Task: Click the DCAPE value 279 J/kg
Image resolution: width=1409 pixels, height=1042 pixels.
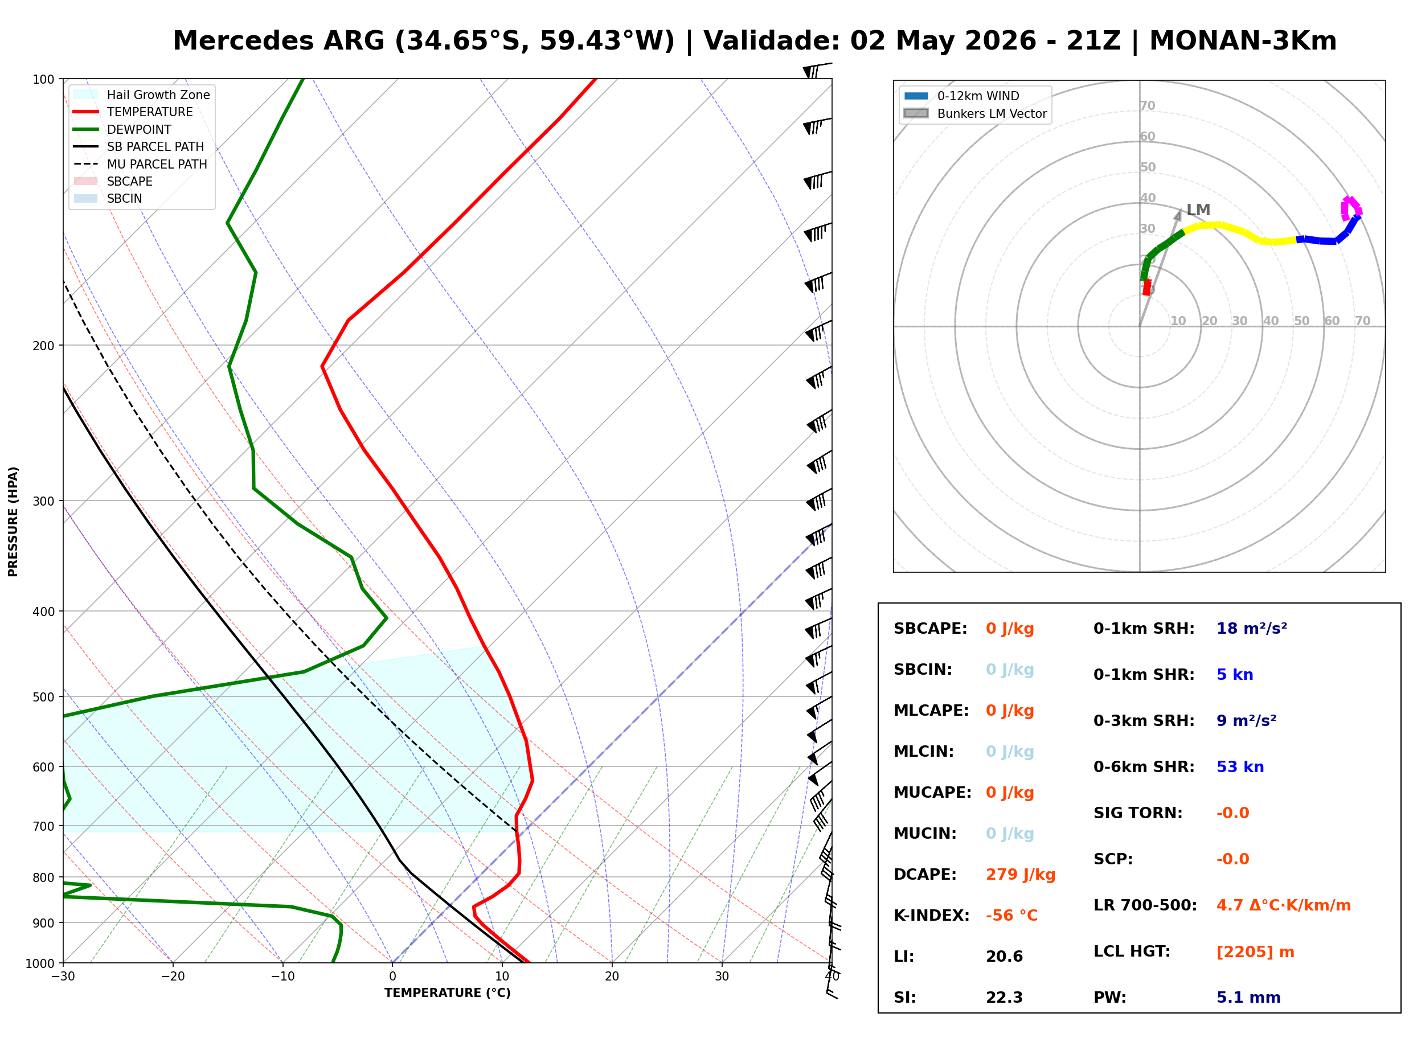Action: [1021, 875]
